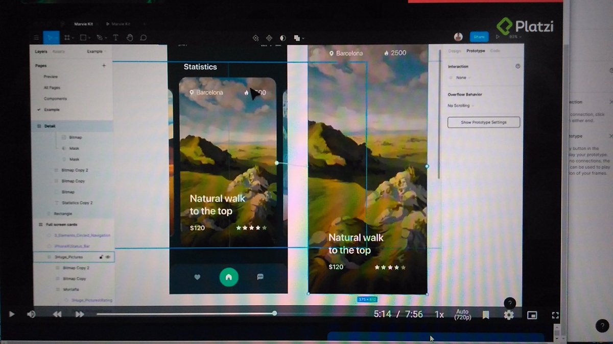This screenshot has width=613, height=344.
Task: Rewind the video
Action: point(57,314)
